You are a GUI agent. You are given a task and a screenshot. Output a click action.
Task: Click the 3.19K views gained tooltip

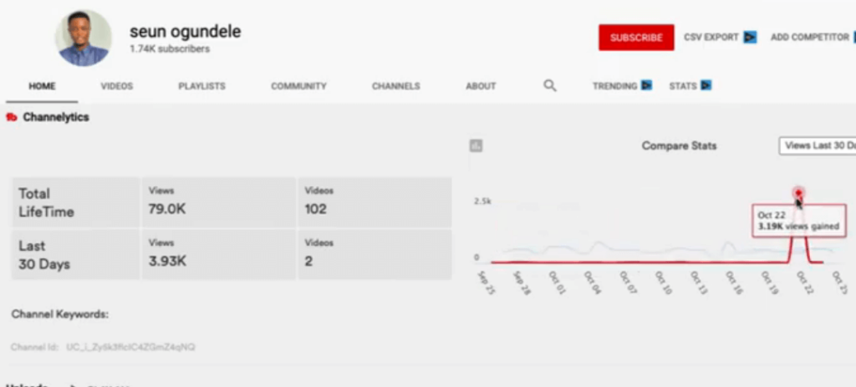[x=798, y=221]
